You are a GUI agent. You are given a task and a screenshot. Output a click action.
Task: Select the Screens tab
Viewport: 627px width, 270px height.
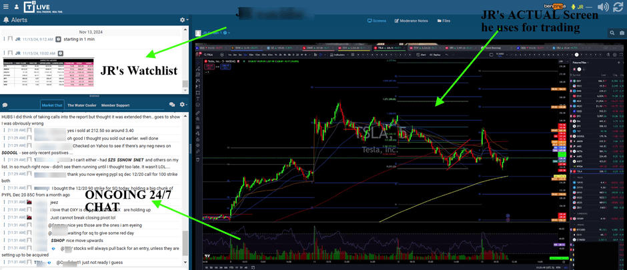377,21
